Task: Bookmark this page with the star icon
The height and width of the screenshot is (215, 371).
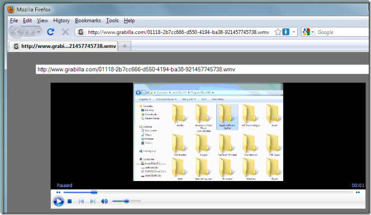Action: (x=278, y=32)
